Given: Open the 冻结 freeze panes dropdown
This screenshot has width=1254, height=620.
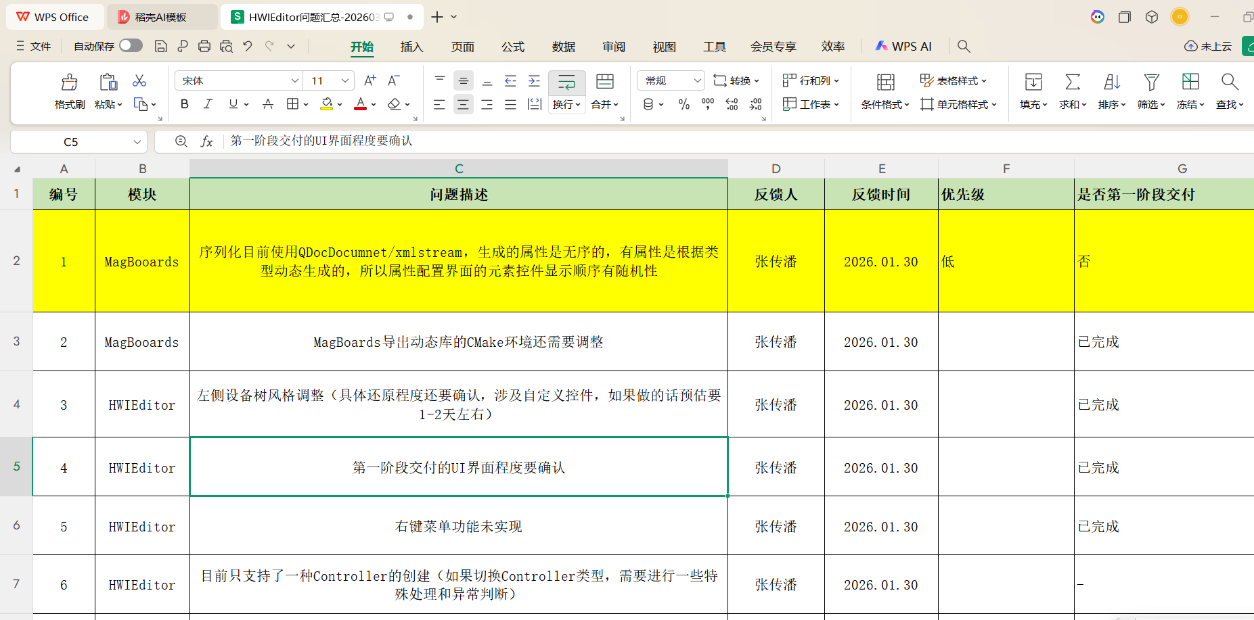Looking at the screenshot, I should [1190, 105].
